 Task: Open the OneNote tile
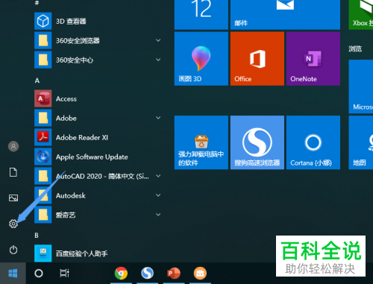[313, 59]
